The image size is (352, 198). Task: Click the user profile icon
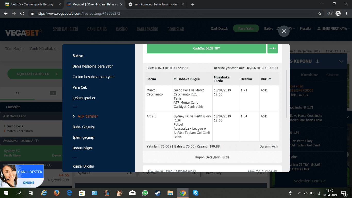(319, 29)
